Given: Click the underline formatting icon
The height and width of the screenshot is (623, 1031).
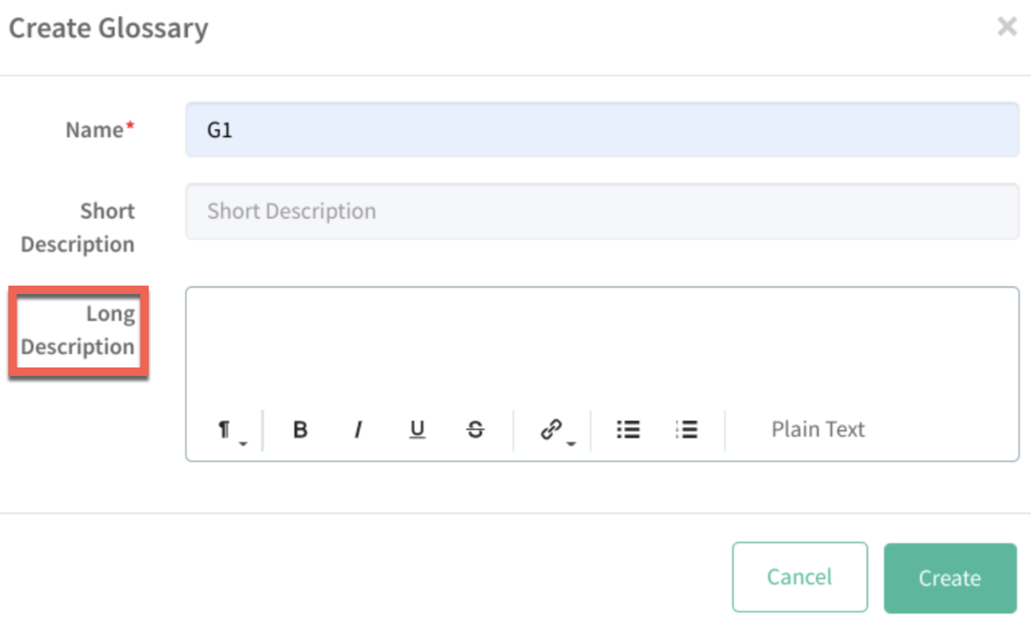Looking at the screenshot, I should pyautogui.click(x=417, y=430).
